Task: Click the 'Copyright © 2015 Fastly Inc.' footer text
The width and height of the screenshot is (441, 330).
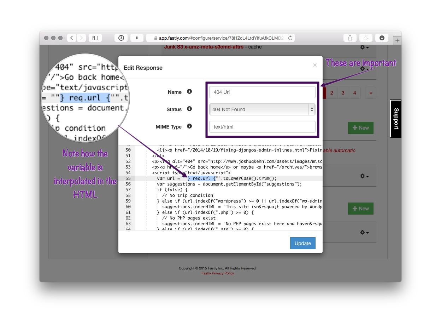Action: tap(217, 268)
